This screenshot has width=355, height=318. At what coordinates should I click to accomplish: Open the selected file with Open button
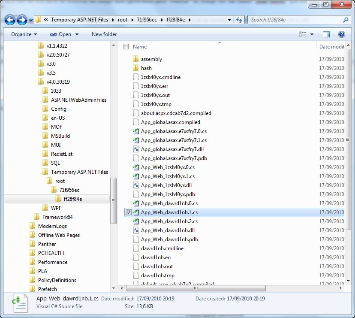[x=60, y=34]
